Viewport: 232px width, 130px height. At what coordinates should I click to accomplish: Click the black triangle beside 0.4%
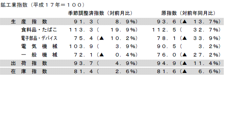coord(102,55)
